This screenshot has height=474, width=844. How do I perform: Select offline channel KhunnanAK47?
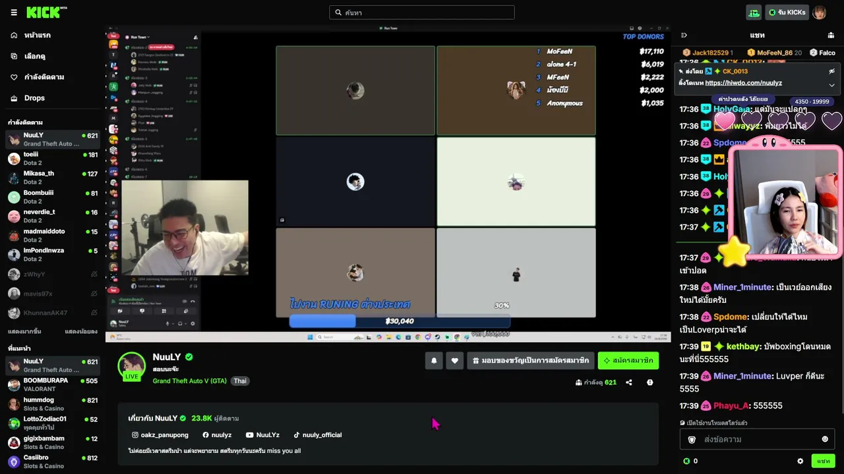(x=53, y=312)
